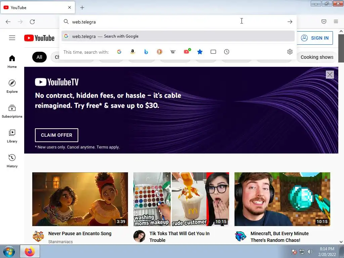Search this time with Amazon icon
The height and width of the screenshot is (258, 344).
pos(132,52)
